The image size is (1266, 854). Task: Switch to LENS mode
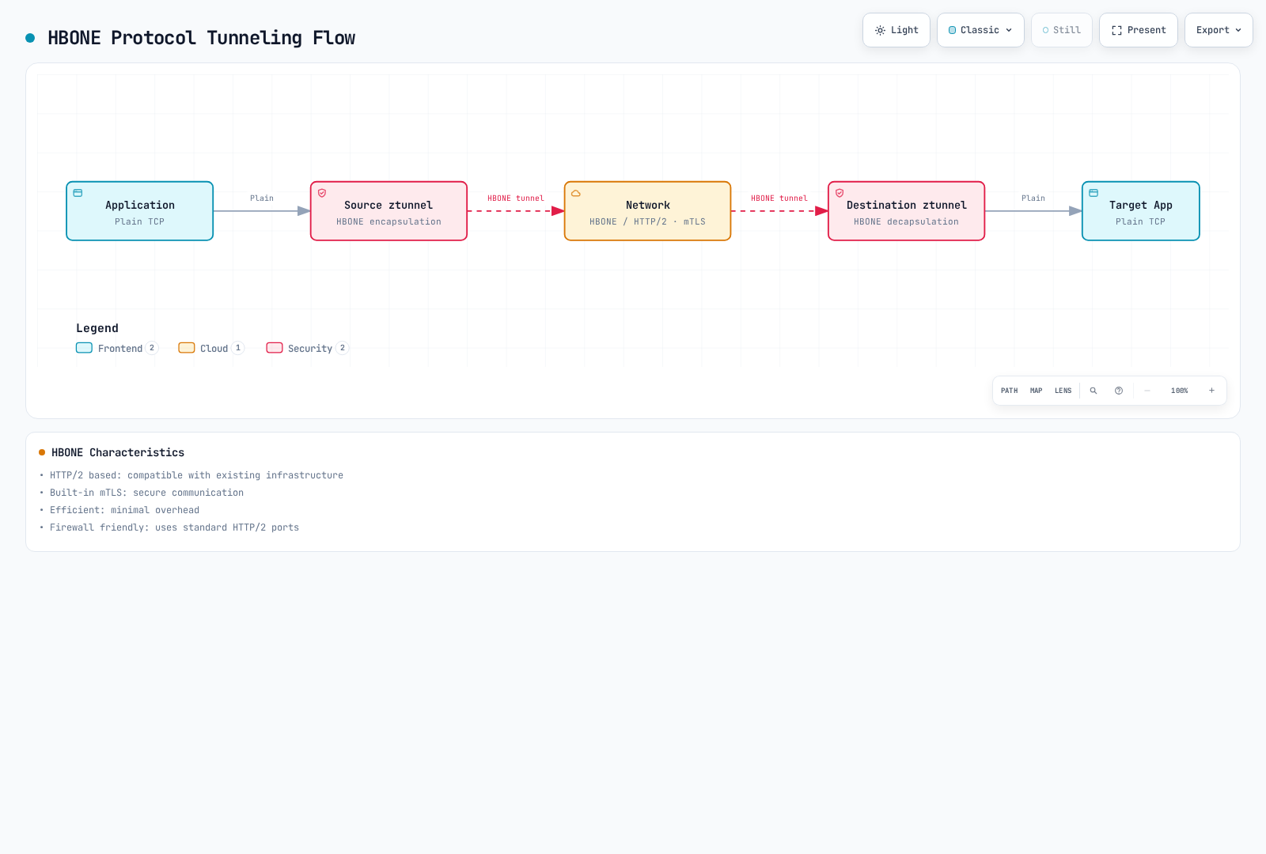pos(1063,391)
